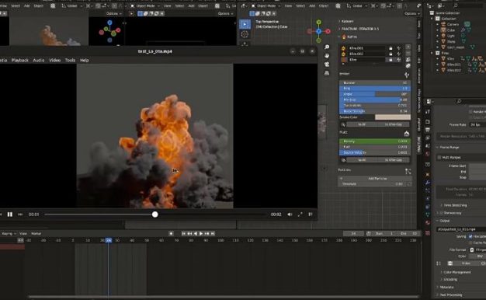Toggle the lock icon on the KFire row

[x=391, y=60]
